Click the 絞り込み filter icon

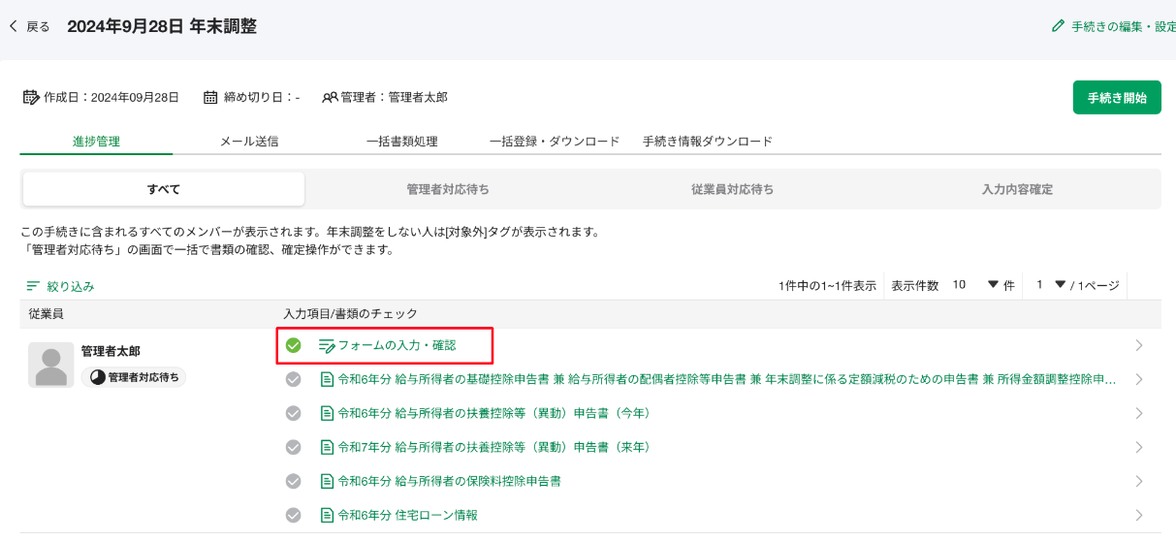tap(33, 286)
